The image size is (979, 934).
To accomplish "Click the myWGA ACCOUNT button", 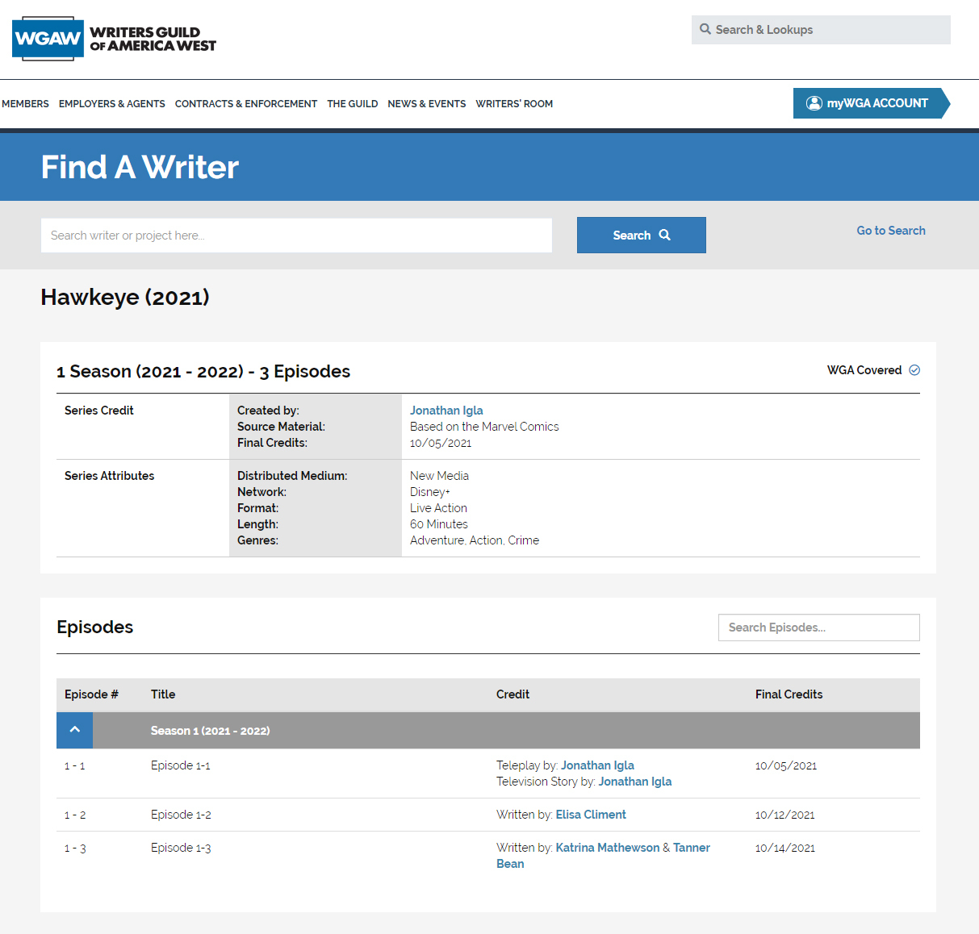I will 872,103.
